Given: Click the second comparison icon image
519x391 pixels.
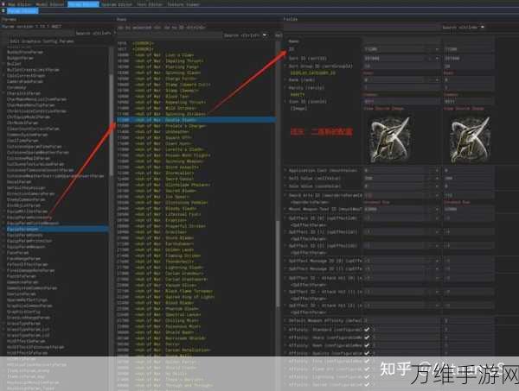Looking at the screenshot, I should coord(470,139).
